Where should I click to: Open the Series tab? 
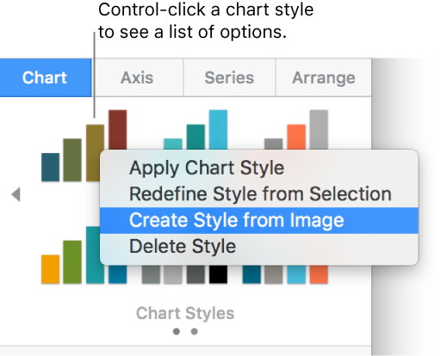[229, 77]
